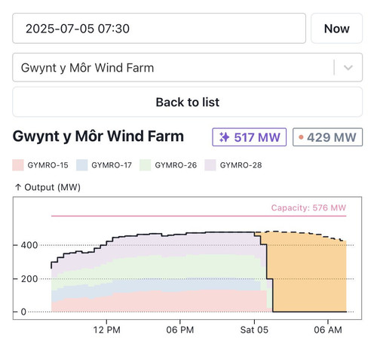Image resolution: width=377 pixels, height=347 pixels.
Task: Click the GYMRO-15 legend label
Action: pyautogui.click(x=48, y=165)
